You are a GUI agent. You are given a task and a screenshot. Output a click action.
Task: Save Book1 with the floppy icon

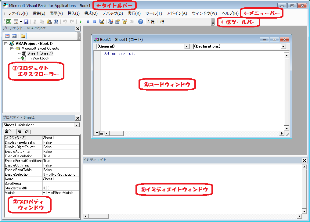coord(26,22)
